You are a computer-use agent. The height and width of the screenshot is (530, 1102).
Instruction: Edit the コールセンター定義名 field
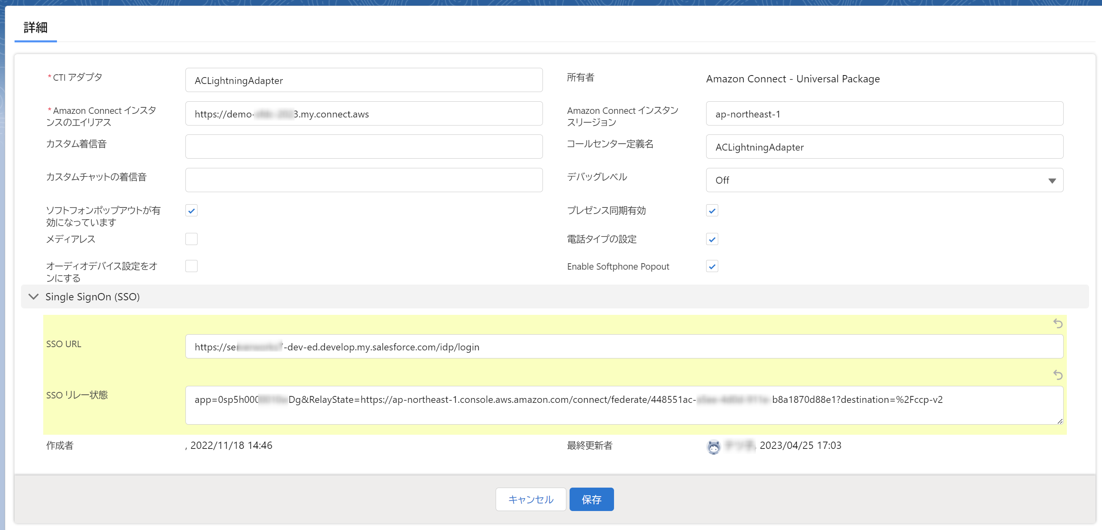(884, 147)
